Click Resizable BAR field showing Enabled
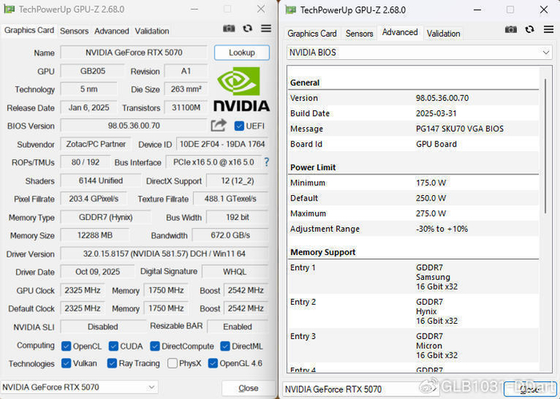 click(238, 326)
